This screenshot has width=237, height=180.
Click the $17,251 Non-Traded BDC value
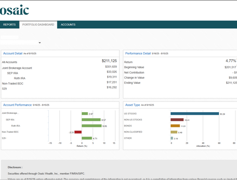[x=112, y=82]
